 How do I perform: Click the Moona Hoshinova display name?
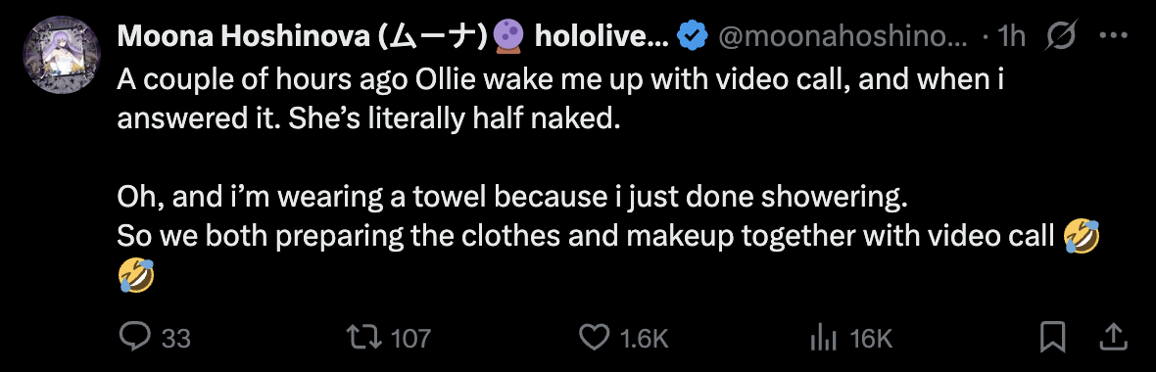pyautogui.click(x=301, y=35)
